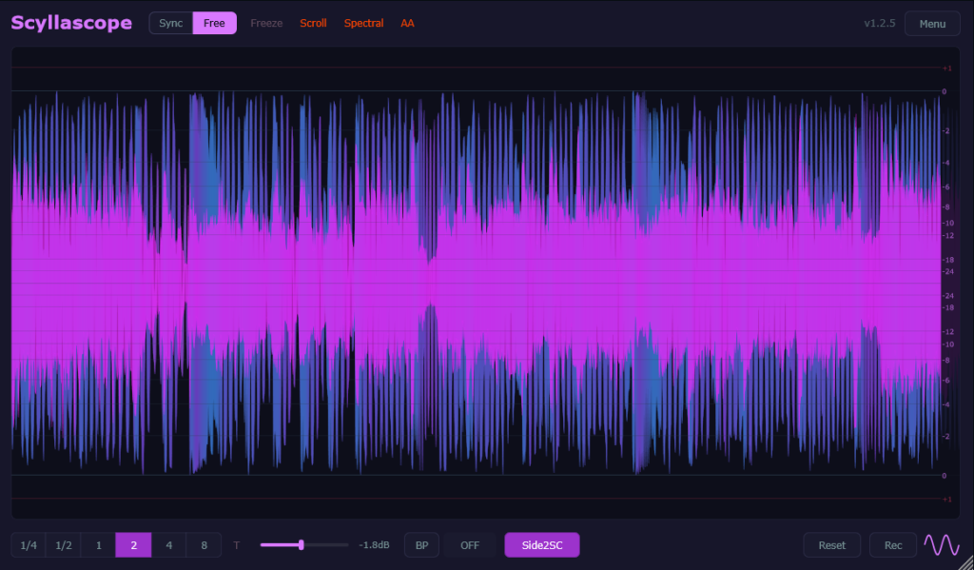Set time window to 1/2
Screen dimensions: 974x570
click(64, 545)
